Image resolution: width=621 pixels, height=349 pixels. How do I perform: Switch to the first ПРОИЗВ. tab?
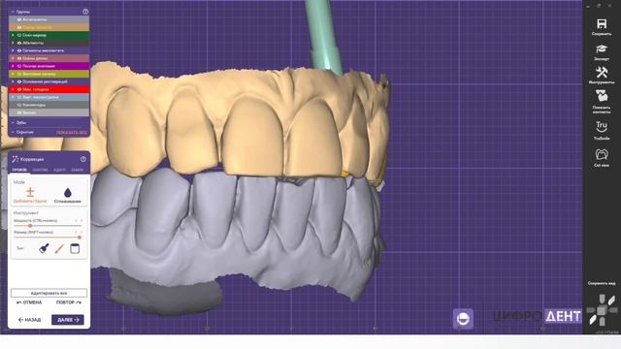coord(19,170)
